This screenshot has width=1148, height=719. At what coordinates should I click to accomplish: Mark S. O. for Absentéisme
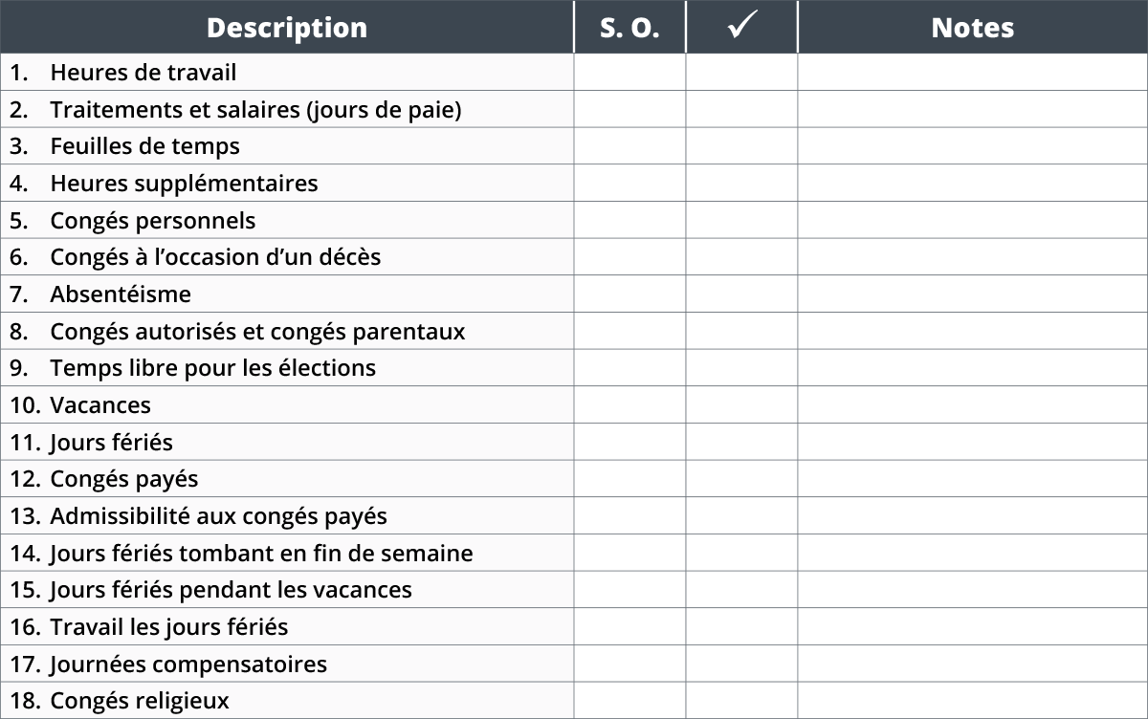(x=629, y=294)
